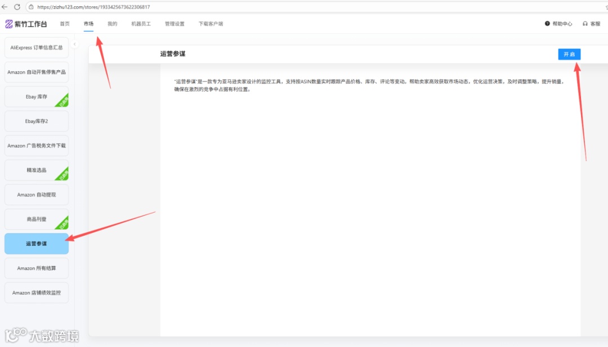Click the blue 开启 button
Image resolution: width=608 pixels, height=347 pixels.
pos(569,54)
